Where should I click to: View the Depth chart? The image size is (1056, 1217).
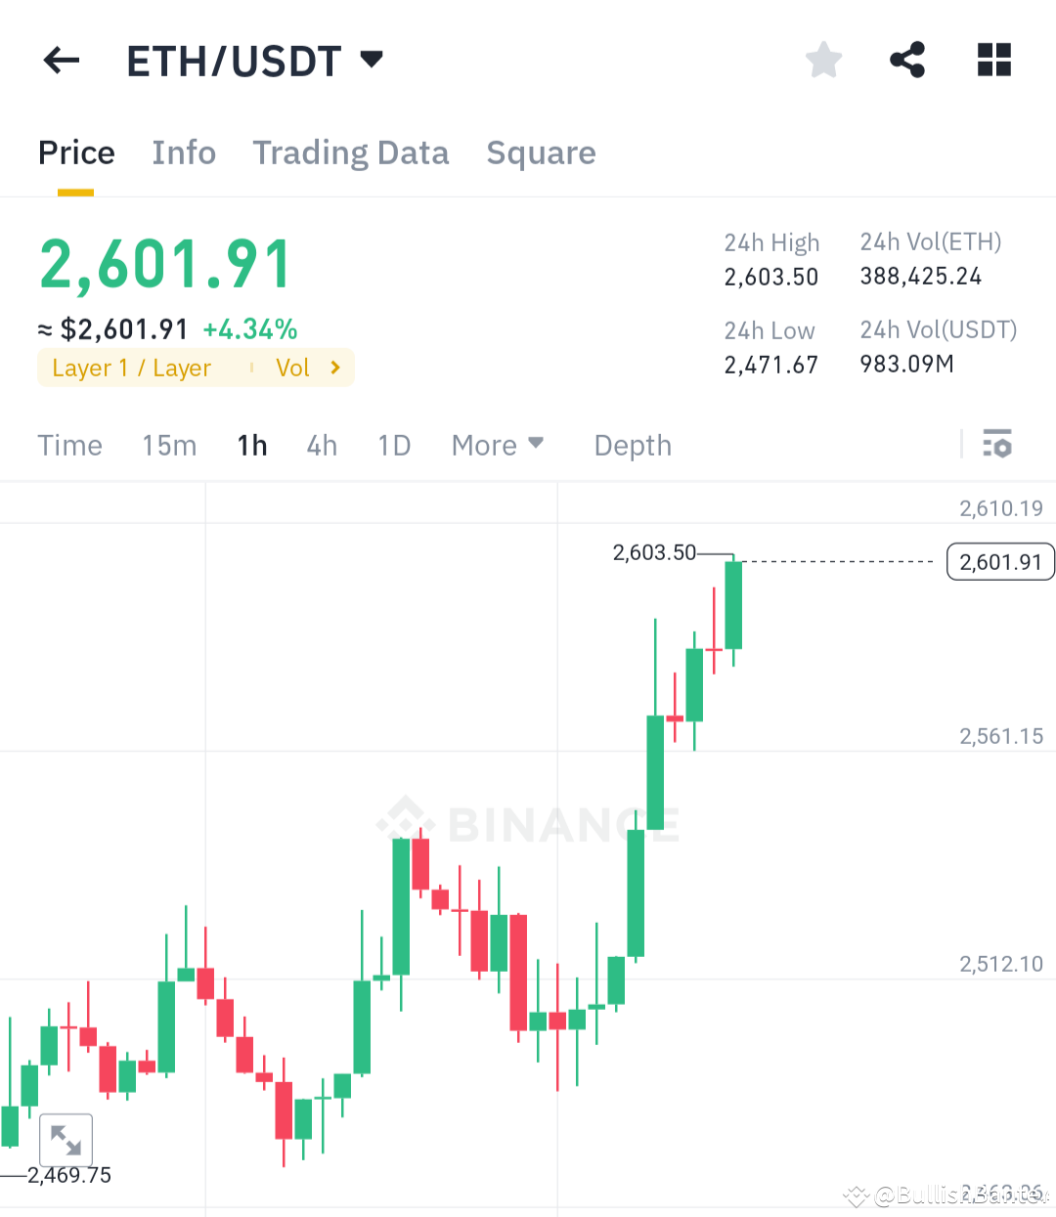click(632, 445)
